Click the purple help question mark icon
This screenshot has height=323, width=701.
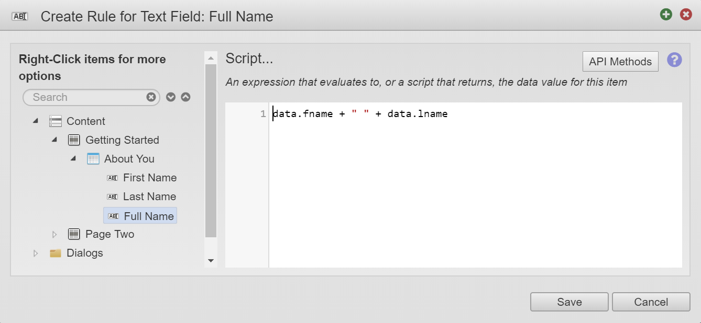pyautogui.click(x=674, y=60)
